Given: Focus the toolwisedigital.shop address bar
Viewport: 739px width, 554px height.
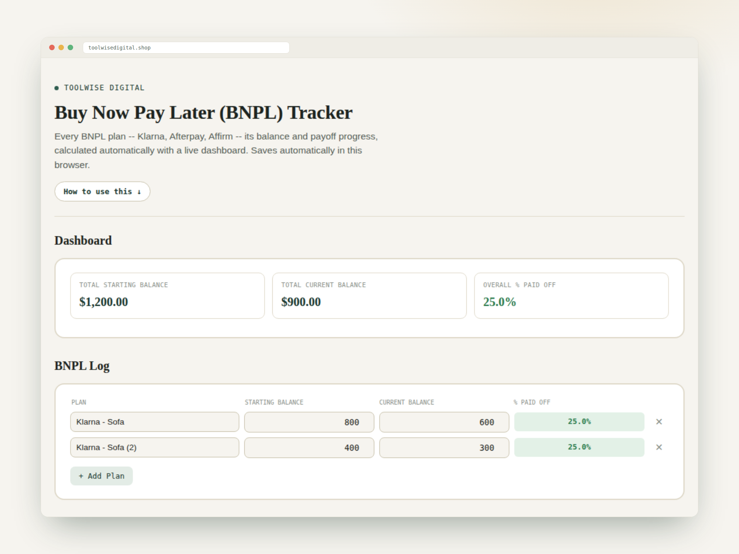Looking at the screenshot, I should coord(186,48).
